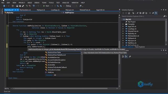
Task: Open the document tab overflow dropdown
Action: [119, 10]
